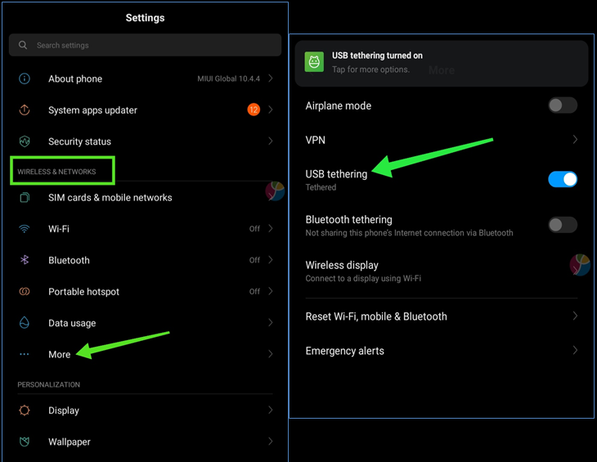The image size is (597, 462).
Task: Click the Bluetooth icon
Action: coord(25,260)
